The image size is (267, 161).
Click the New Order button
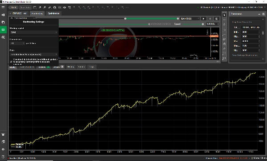point(25,8)
